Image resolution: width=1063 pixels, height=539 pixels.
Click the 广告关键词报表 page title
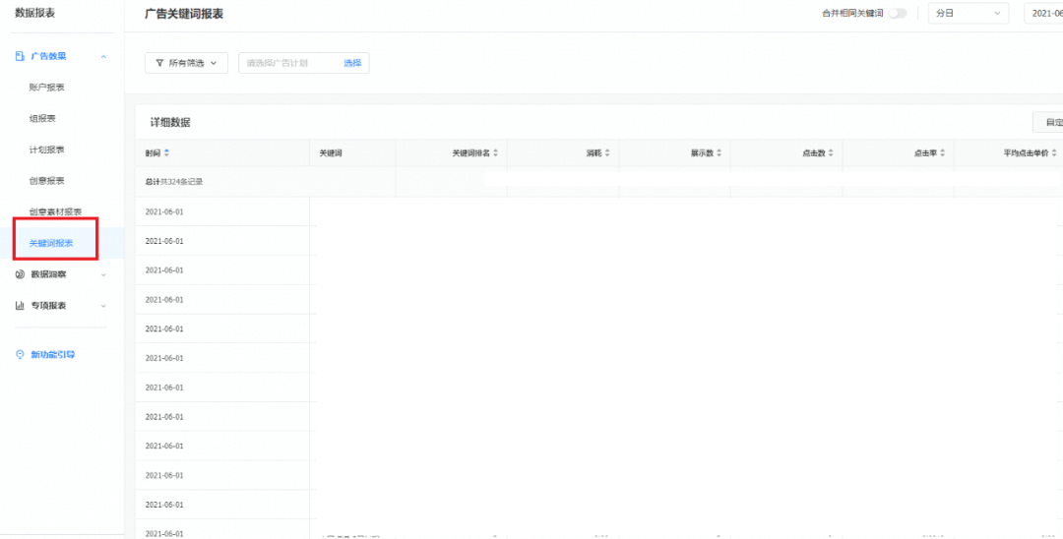pyautogui.click(x=184, y=14)
